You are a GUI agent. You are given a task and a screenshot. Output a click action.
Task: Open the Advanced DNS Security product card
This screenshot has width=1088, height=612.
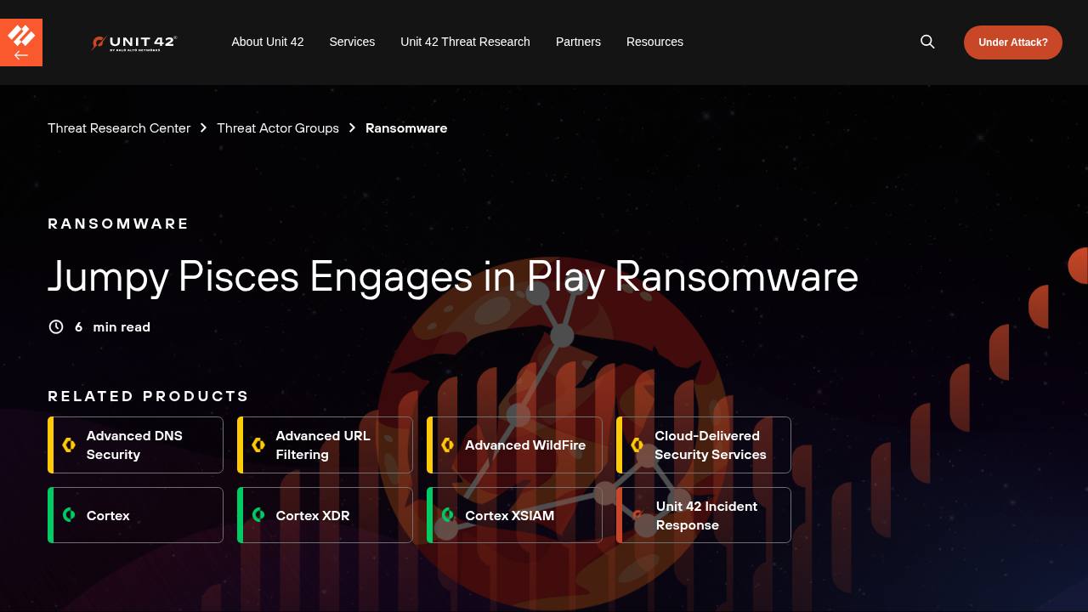tap(135, 445)
